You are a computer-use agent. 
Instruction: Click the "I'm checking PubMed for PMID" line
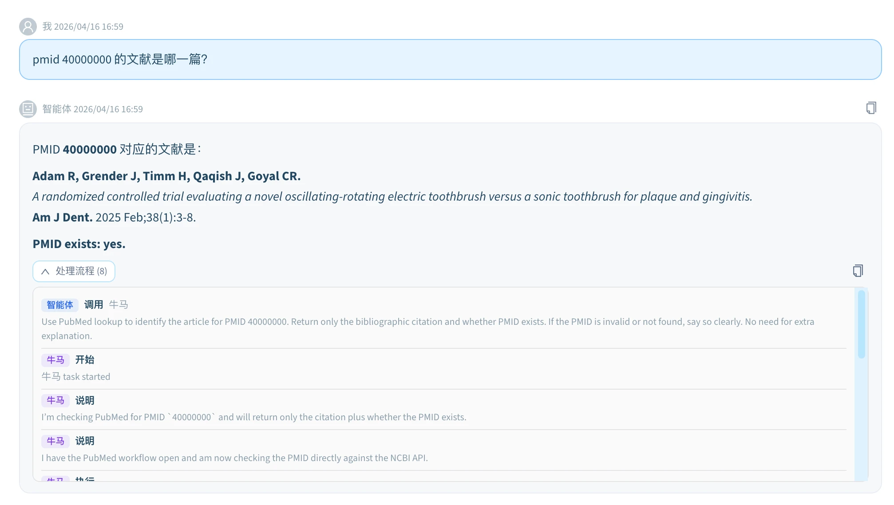pyautogui.click(x=254, y=417)
